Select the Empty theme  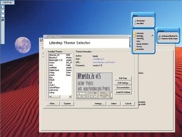click(52, 73)
